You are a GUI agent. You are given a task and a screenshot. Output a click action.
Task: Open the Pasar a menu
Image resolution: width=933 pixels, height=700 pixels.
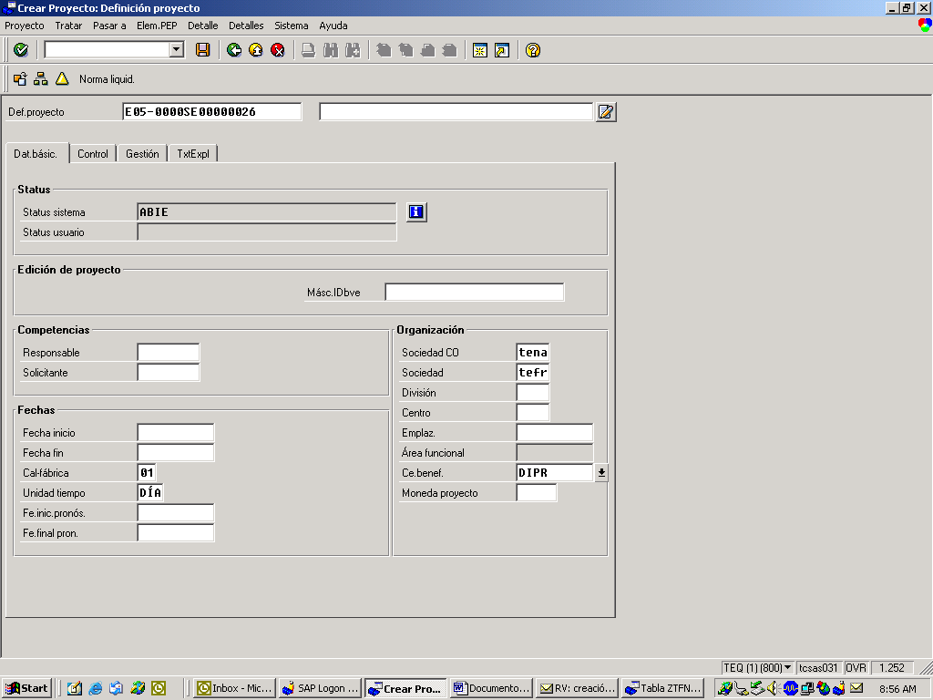pos(109,26)
